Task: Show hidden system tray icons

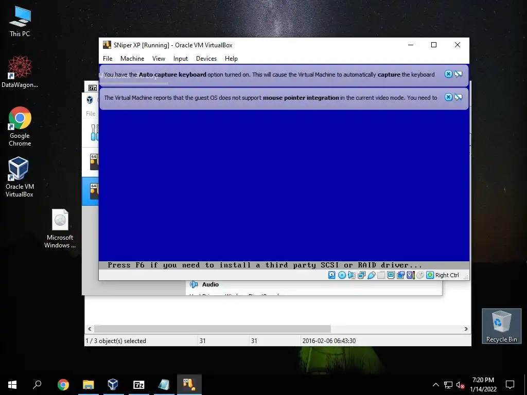Action: click(435, 385)
